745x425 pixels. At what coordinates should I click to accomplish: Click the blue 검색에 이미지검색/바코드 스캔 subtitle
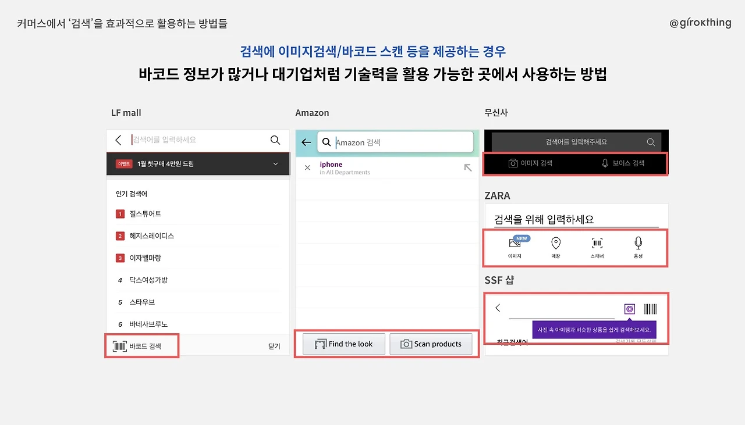(373, 52)
